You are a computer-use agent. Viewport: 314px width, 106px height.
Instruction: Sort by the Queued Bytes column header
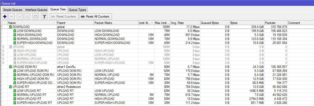coord(215,23)
